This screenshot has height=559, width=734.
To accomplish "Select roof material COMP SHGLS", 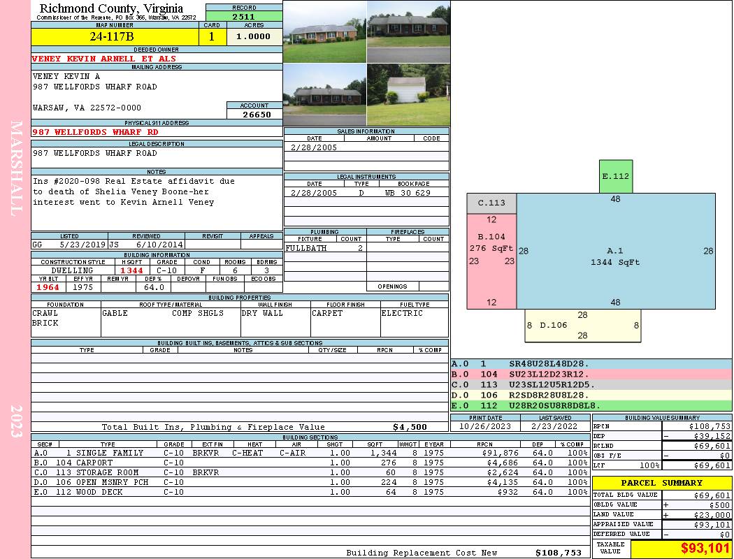I will pos(198,313).
